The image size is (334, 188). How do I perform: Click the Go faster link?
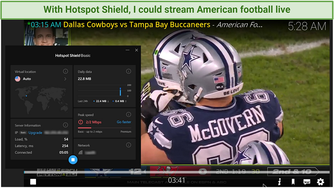[124, 122]
